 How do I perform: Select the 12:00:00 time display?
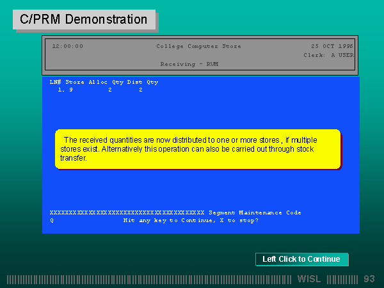click(67, 46)
